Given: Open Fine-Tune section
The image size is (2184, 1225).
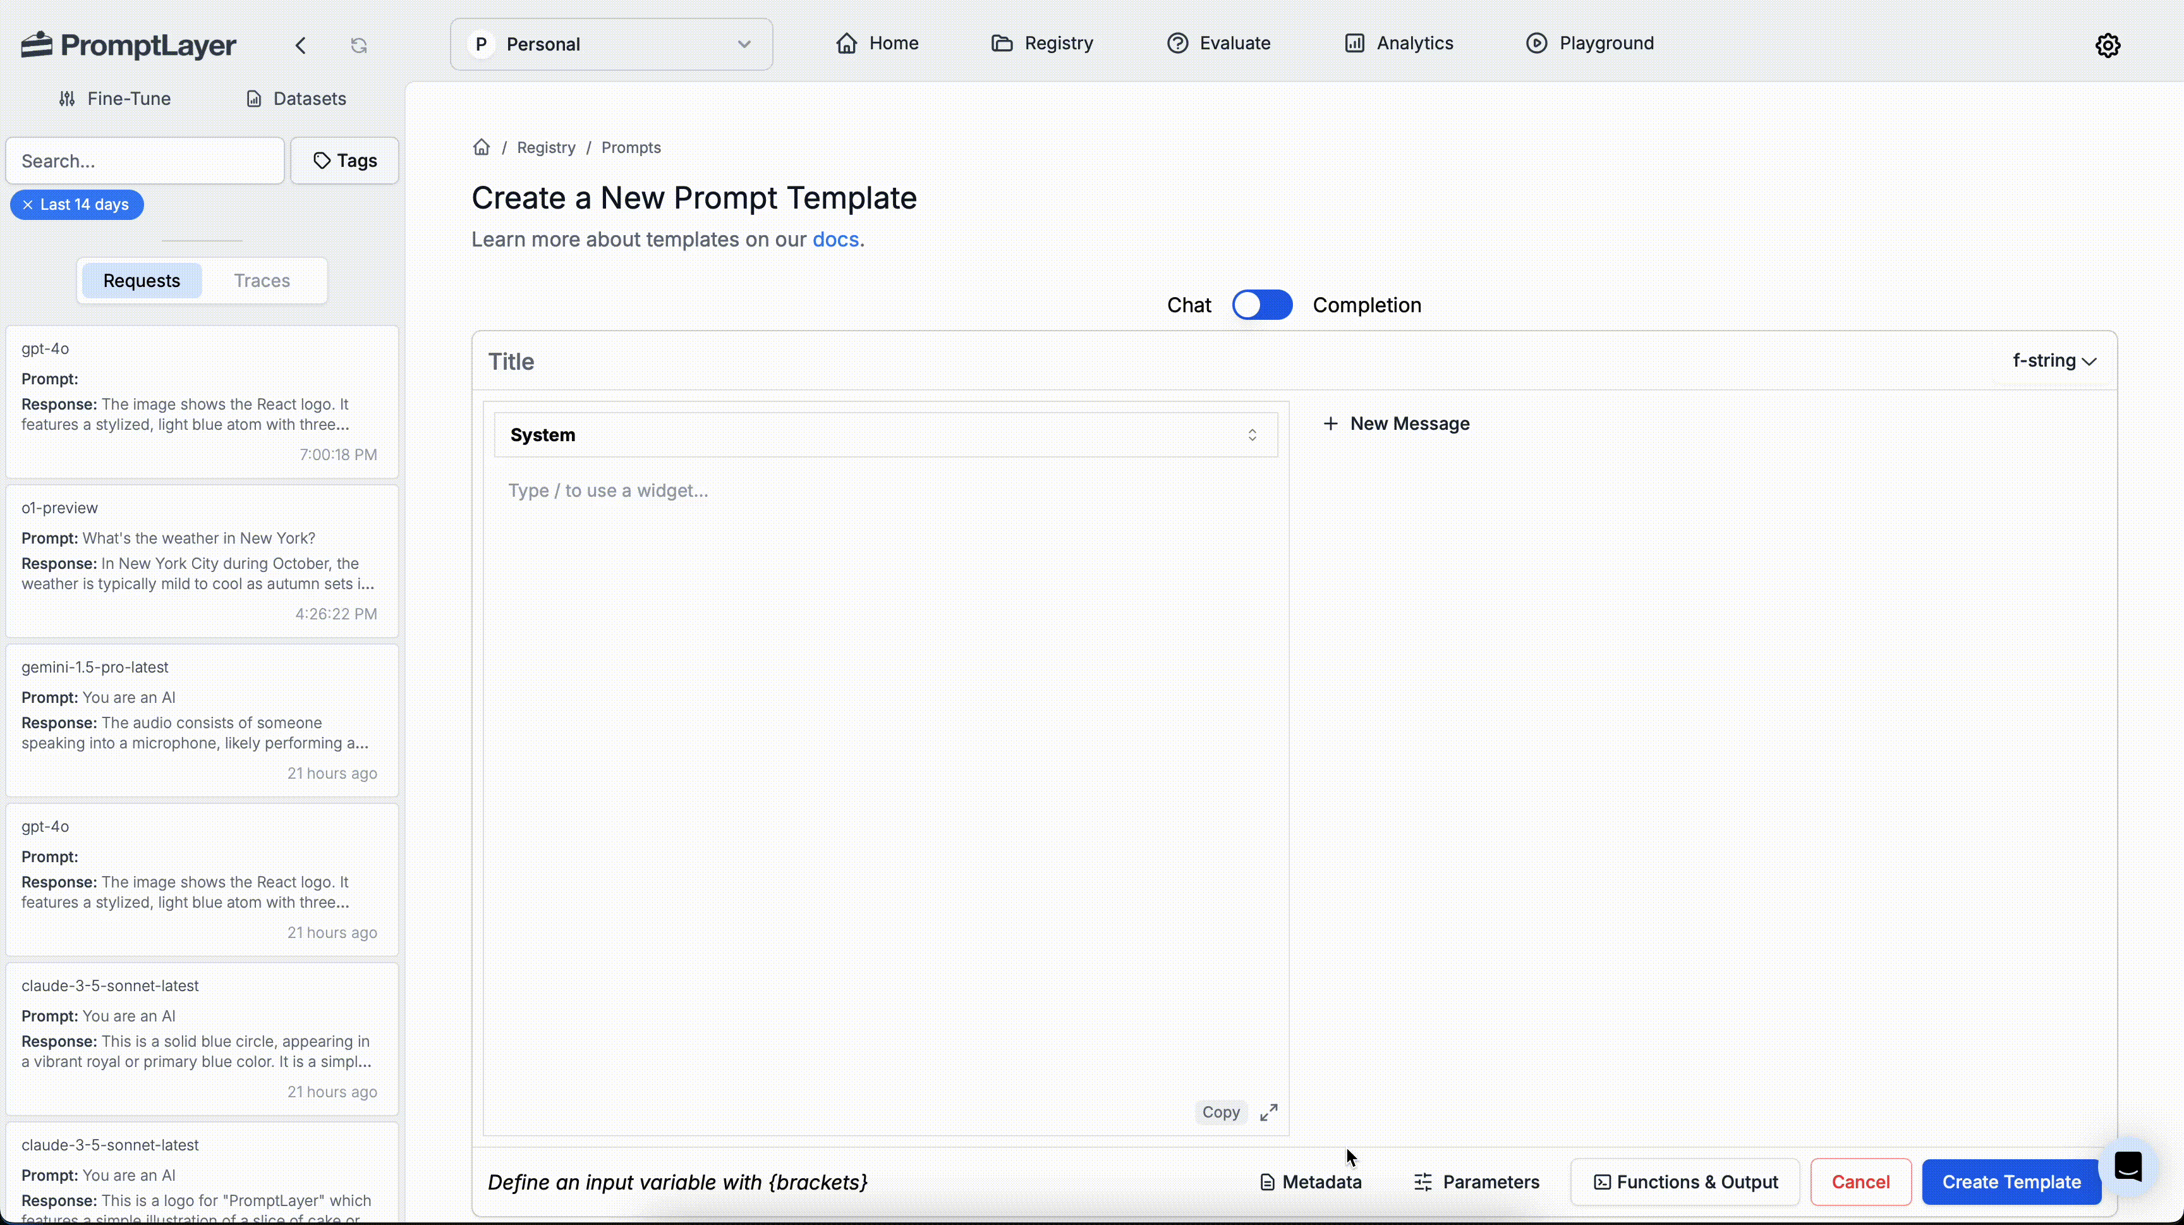Looking at the screenshot, I should [115, 99].
